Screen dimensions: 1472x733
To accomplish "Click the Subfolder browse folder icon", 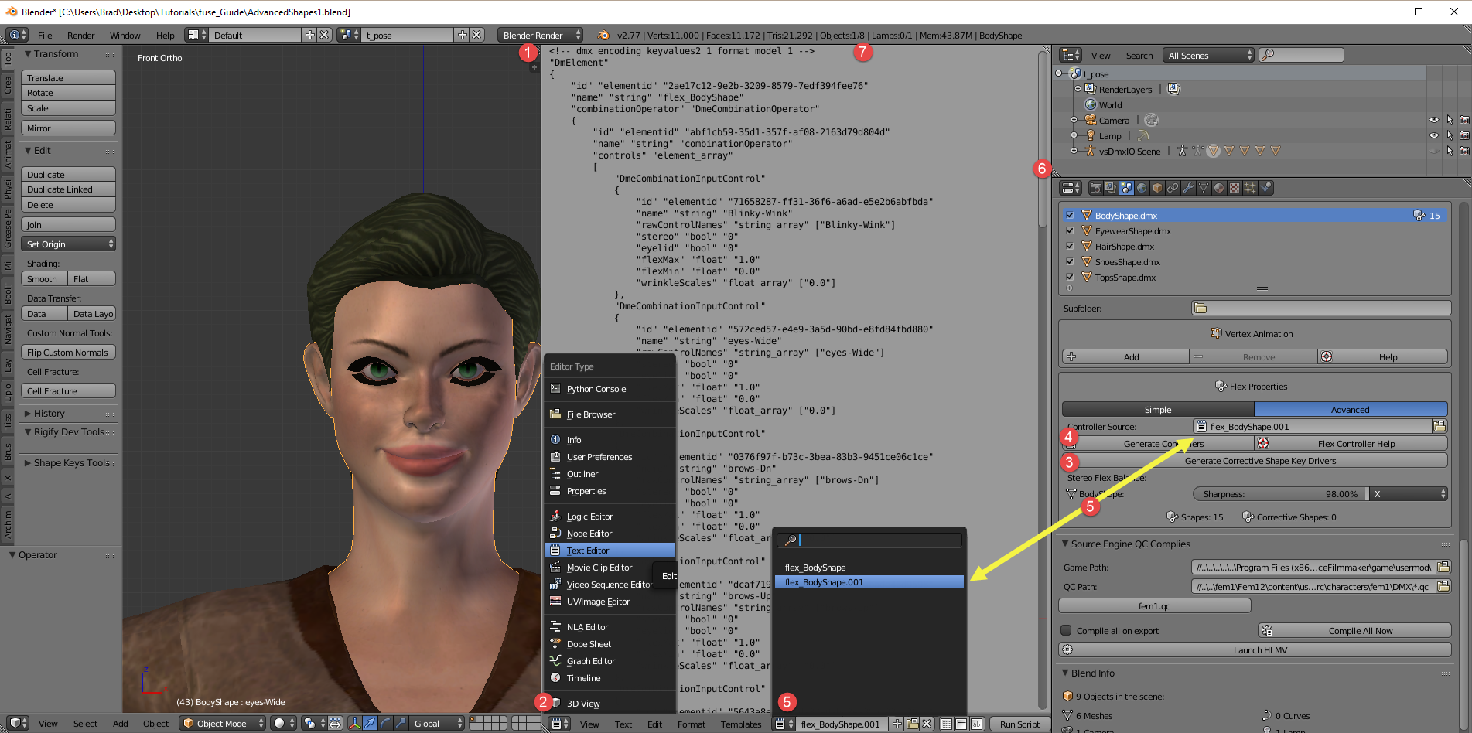I will click(x=1200, y=309).
